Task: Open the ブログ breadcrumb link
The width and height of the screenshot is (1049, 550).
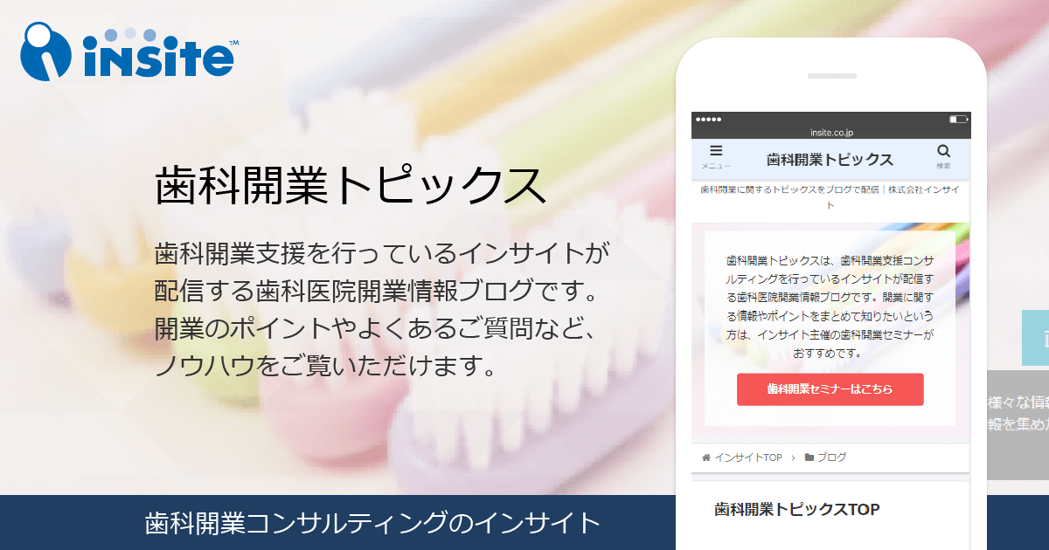Action: [831, 457]
